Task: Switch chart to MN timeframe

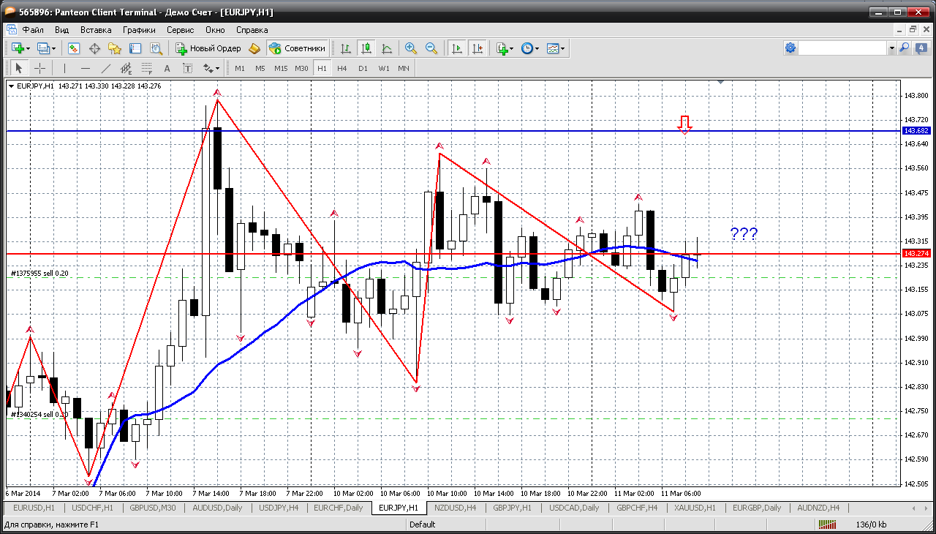Action: tap(404, 68)
